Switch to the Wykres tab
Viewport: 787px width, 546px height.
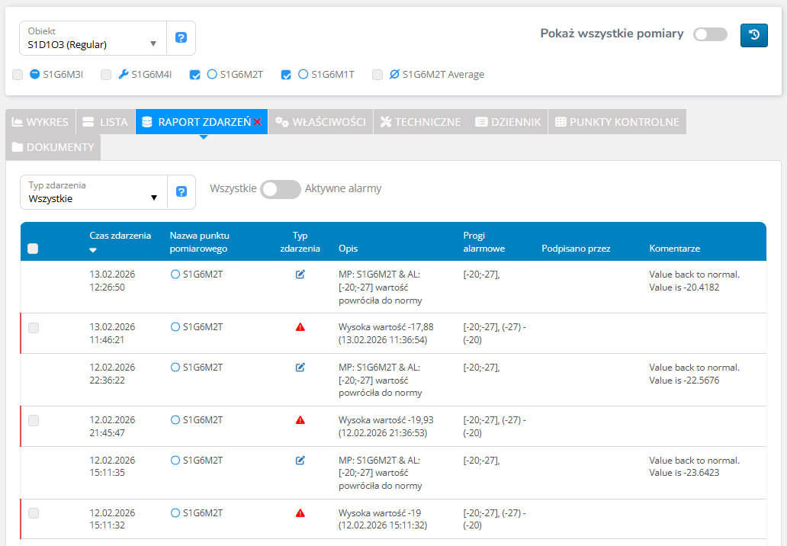tap(40, 122)
